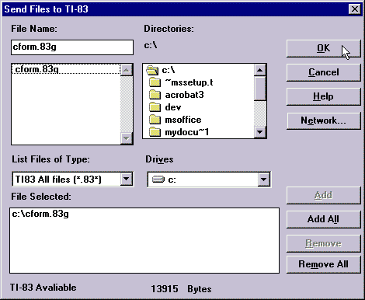Open the List Files of Type dropdown arrow
This screenshot has width=365, height=300.
tap(127, 179)
